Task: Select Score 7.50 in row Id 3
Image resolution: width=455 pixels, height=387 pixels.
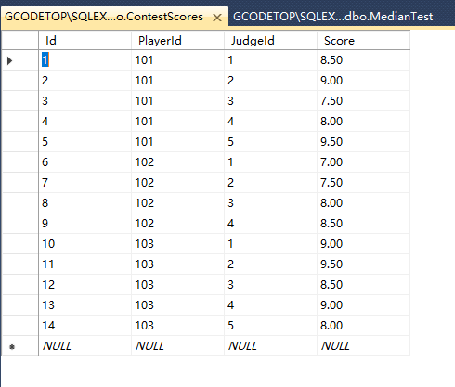Action: (364, 101)
